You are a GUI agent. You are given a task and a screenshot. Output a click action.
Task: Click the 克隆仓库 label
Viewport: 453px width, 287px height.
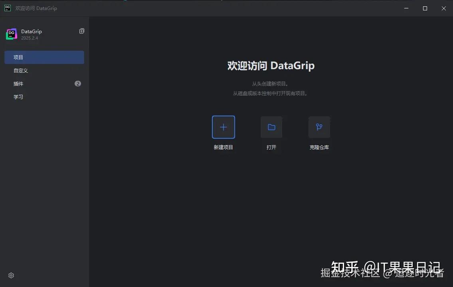(319, 147)
